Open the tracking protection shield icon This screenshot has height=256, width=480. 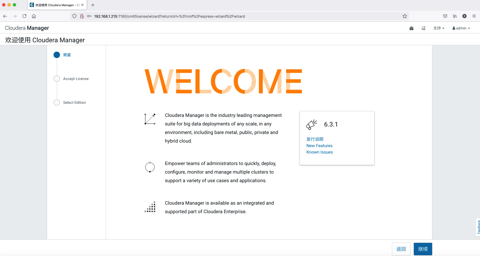(x=74, y=16)
